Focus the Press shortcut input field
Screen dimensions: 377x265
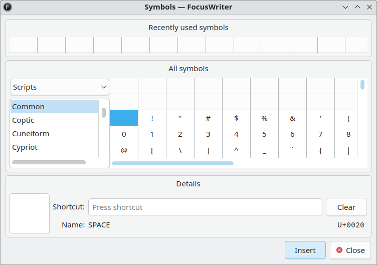205,207
